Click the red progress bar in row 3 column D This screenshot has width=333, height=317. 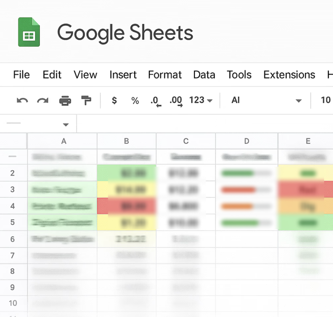coord(238,190)
